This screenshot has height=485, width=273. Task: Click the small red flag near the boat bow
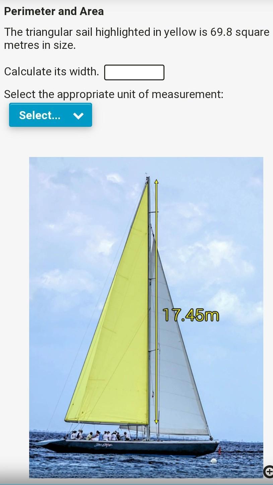click(x=220, y=450)
